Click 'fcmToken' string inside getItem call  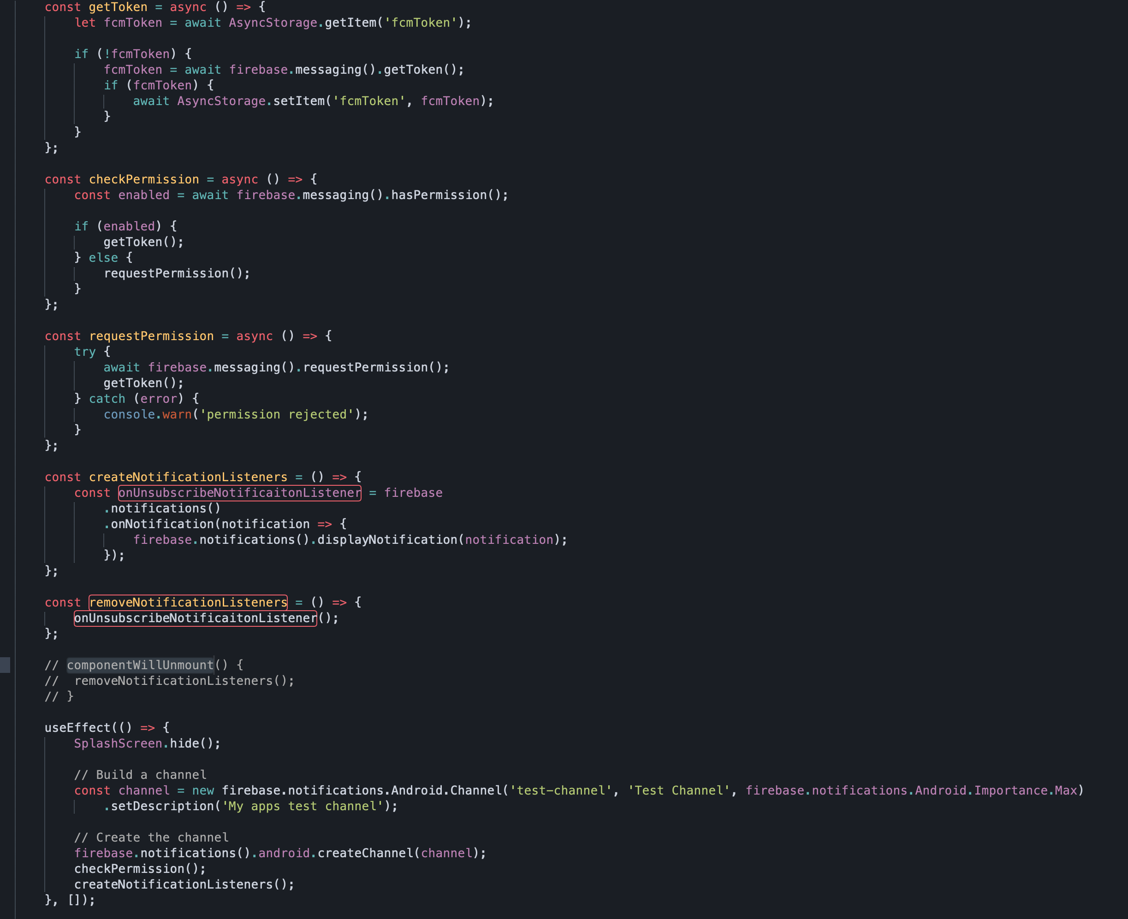(x=421, y=23)
